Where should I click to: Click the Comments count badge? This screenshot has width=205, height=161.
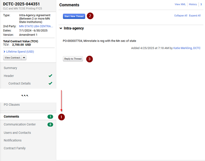pyautogui.click(x=50, y=117)
